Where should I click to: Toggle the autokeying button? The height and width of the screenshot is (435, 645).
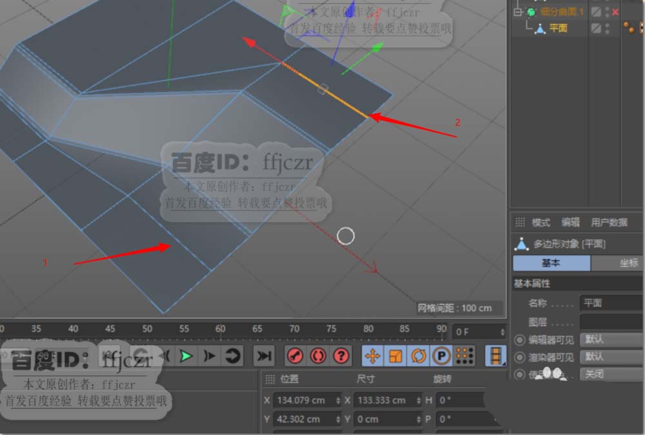click(x=318, y=356)
